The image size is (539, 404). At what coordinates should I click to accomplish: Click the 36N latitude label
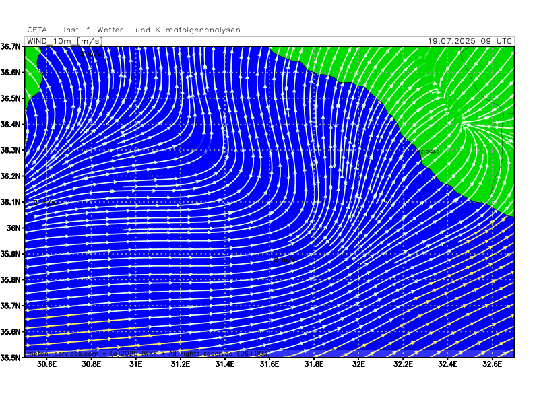[13, 228]
